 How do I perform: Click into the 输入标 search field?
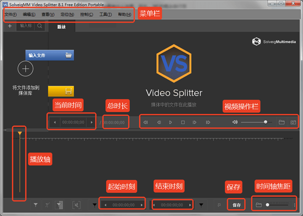(26, 26)
